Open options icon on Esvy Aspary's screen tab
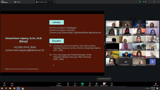This screenshot has width=160, height=90. pos(54,2)
